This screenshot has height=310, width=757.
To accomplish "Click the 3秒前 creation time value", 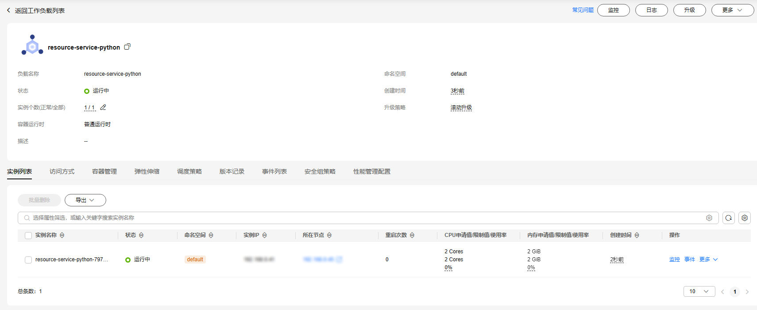I will (x=458, y=91).
